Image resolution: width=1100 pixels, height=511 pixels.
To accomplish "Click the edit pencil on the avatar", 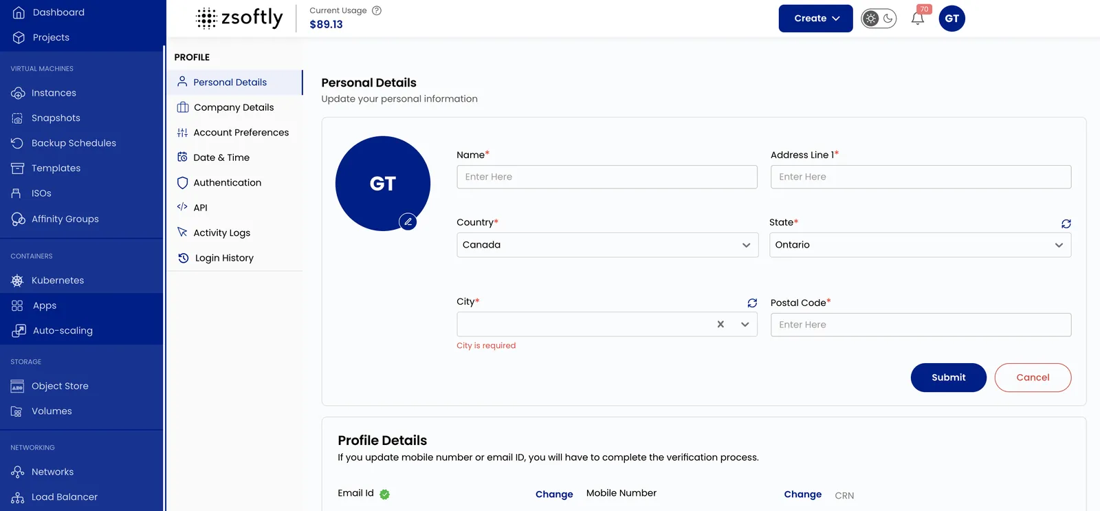I will tap(408, 221).
